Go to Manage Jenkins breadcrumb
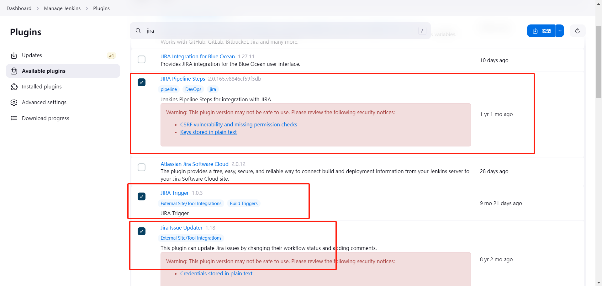The height and width of the screenshot is (286, 602). (x=62, y=8)
